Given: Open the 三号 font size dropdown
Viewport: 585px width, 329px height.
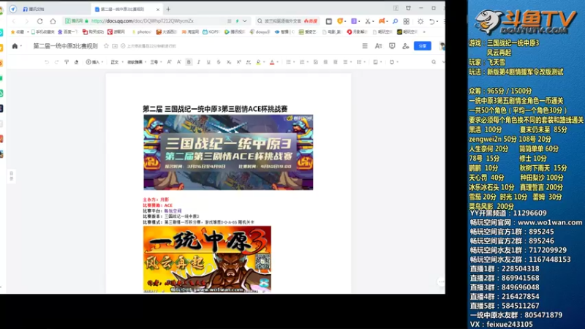Looking at the screenshot, I should click(x=156, y=62).
